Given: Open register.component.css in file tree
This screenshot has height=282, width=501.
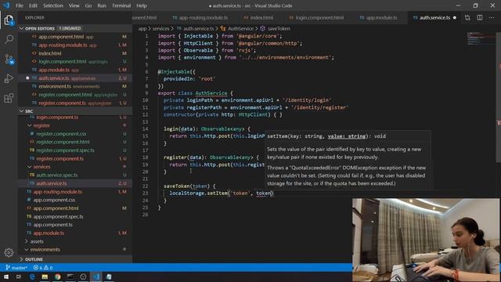Looking at the screenshot, I should point(61,134).
